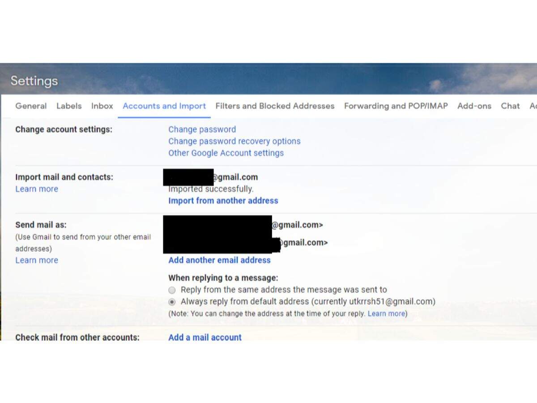Click the Change password link

pos(202,129)
